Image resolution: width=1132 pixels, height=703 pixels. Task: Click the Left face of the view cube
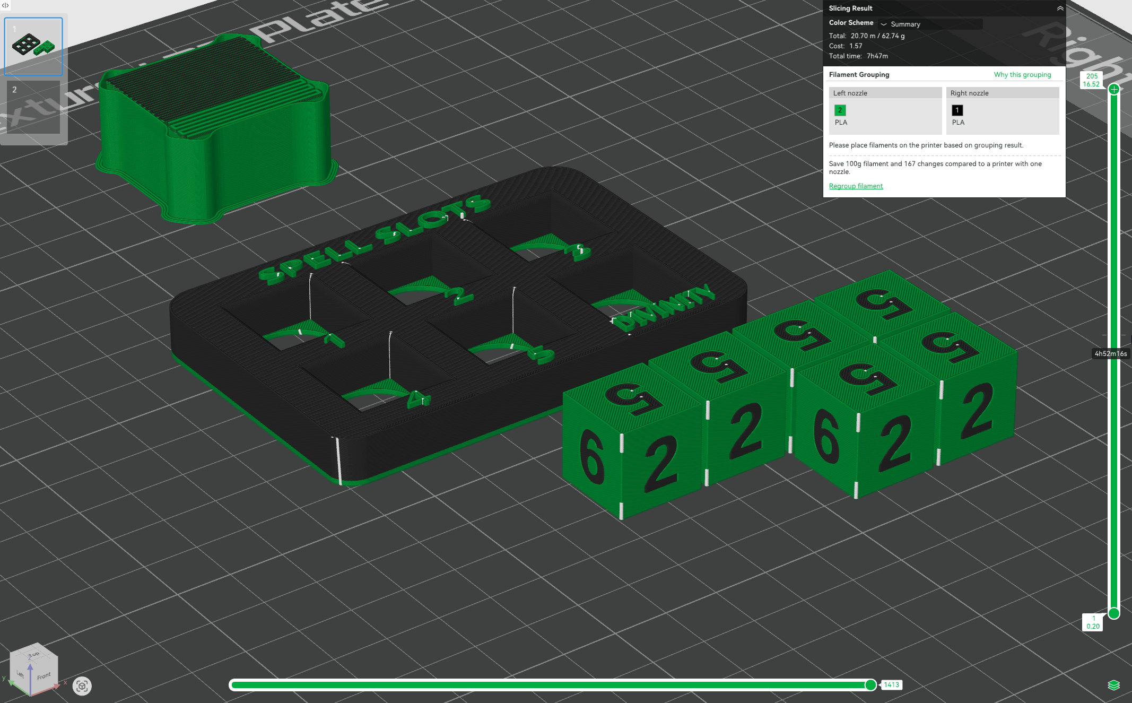coord(20,674)
